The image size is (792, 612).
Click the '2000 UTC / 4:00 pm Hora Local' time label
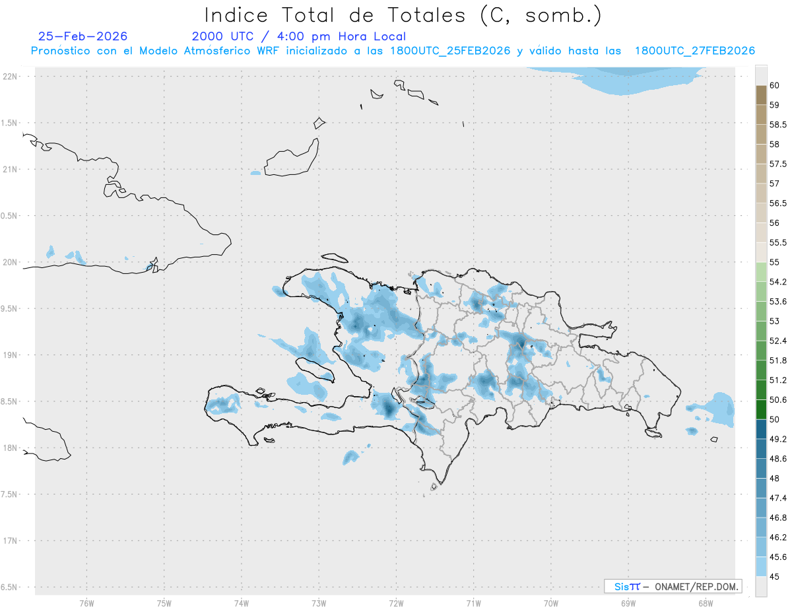(x=299, y=36)
